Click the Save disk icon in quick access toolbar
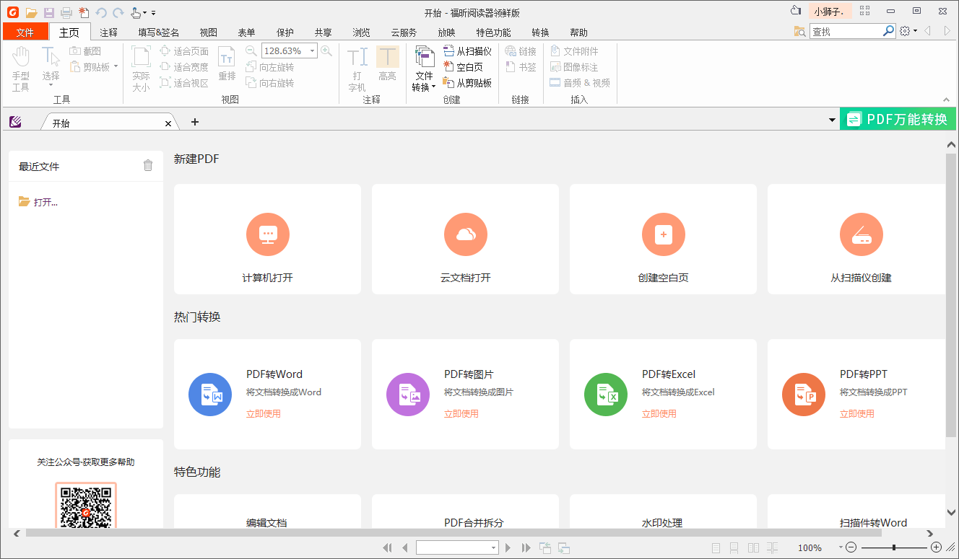The height and width of the screenshot is (559, 959). pyautogui.click(x=49, y=12)
